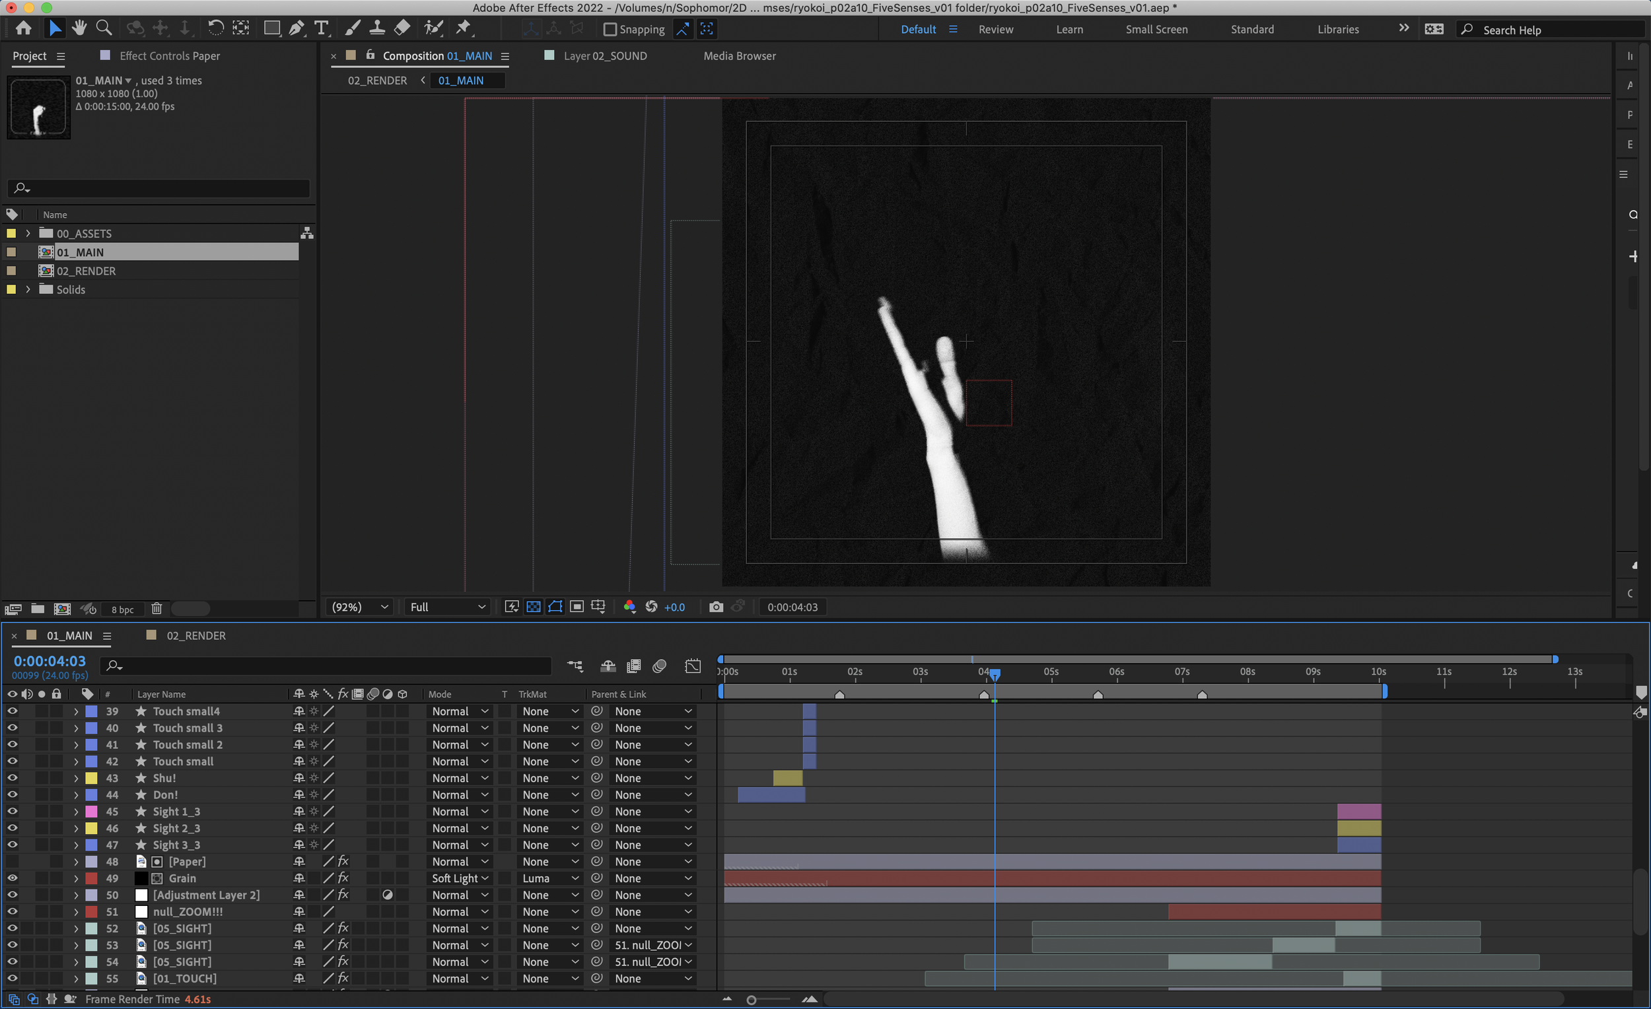The image size is (1651, 1009).
Task: Show the Paper layer visibility
Action: (x=12, y=862)
